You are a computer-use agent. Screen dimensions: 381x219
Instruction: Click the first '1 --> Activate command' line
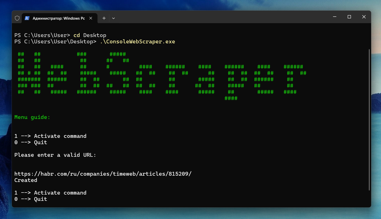click(x=50, y=136)
